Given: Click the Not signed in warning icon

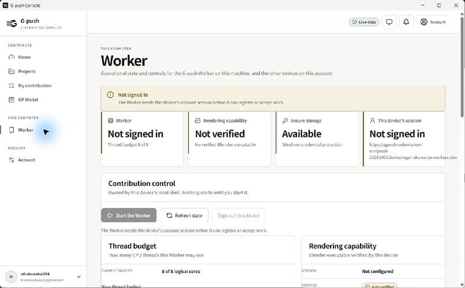Looking at the screenshot, I should 110,94.
